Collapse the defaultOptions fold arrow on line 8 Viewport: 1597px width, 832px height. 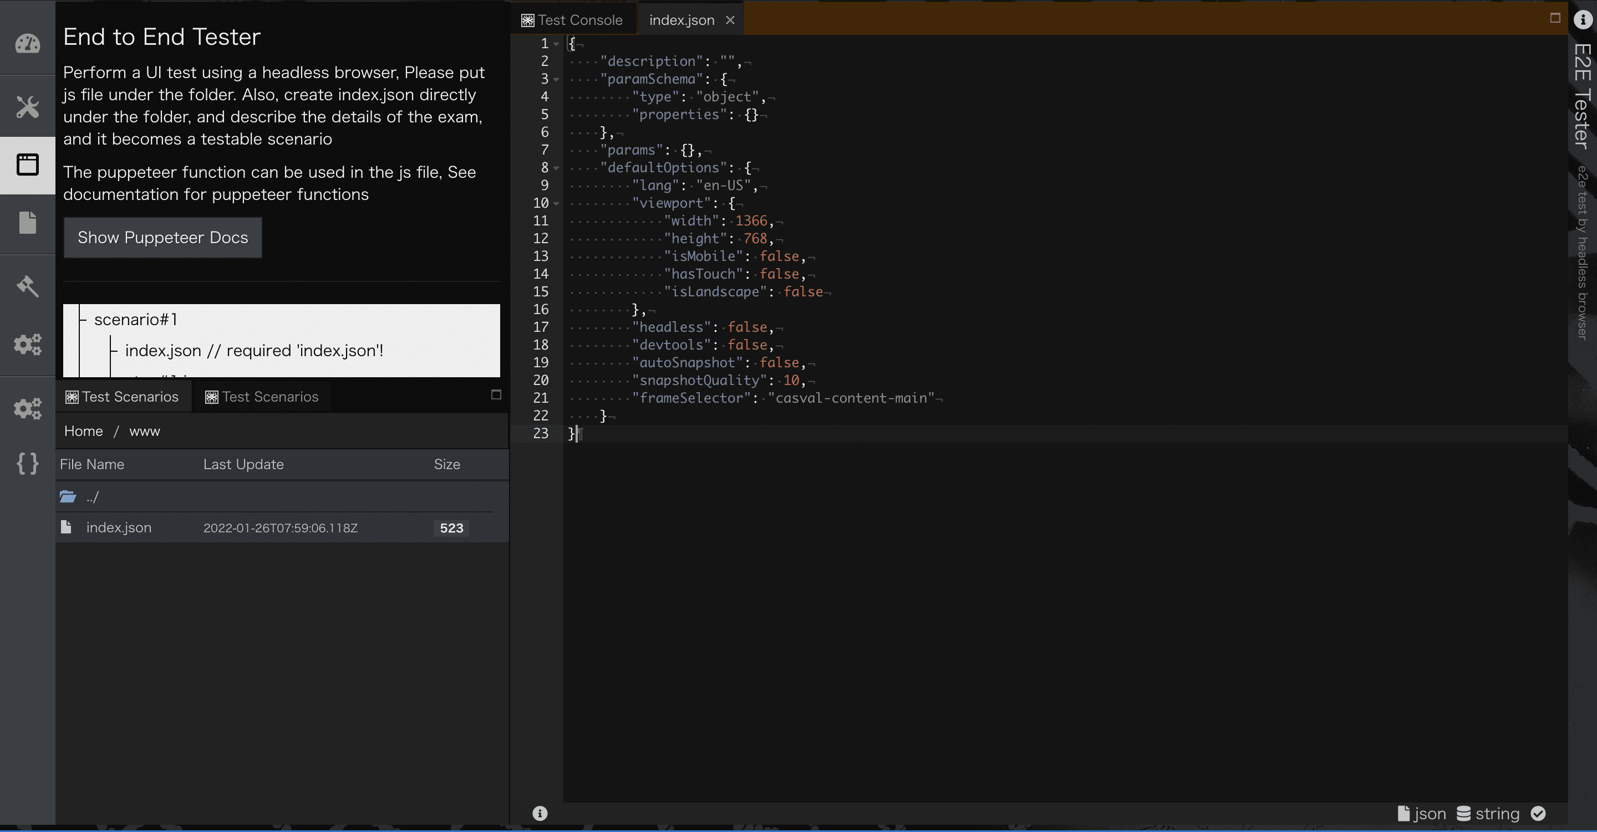pyautogui.click(x=556, y=167)
